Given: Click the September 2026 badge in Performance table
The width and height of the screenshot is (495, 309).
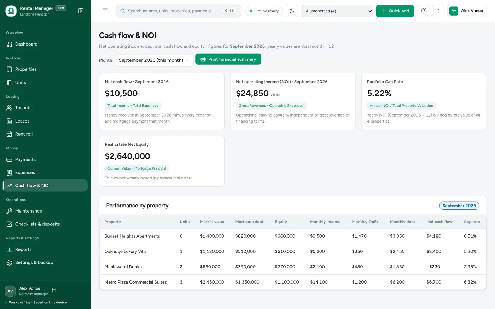Looking at the screenshot, I should pos(459,206).
